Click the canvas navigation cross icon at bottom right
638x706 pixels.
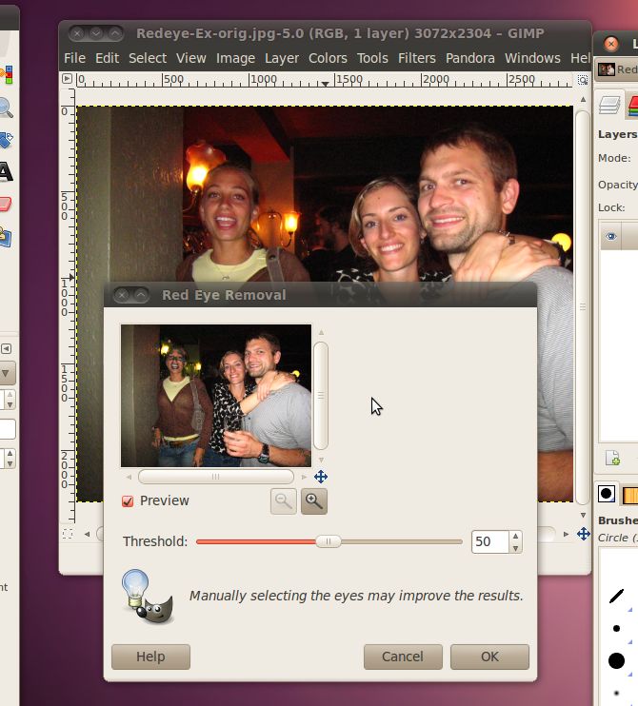[x=584, y=534]
